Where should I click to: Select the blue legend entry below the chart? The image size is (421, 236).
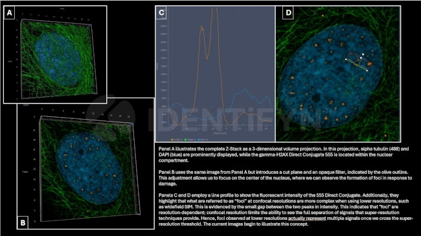tap(203, 140)
